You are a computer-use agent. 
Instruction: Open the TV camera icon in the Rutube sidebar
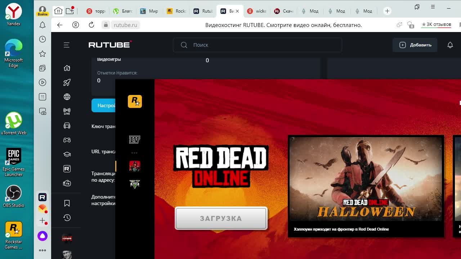click(67, 183)
